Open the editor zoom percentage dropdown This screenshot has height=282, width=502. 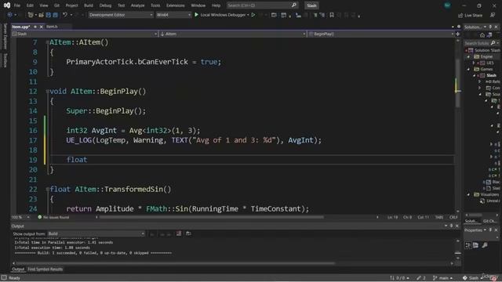click(21, 218)
